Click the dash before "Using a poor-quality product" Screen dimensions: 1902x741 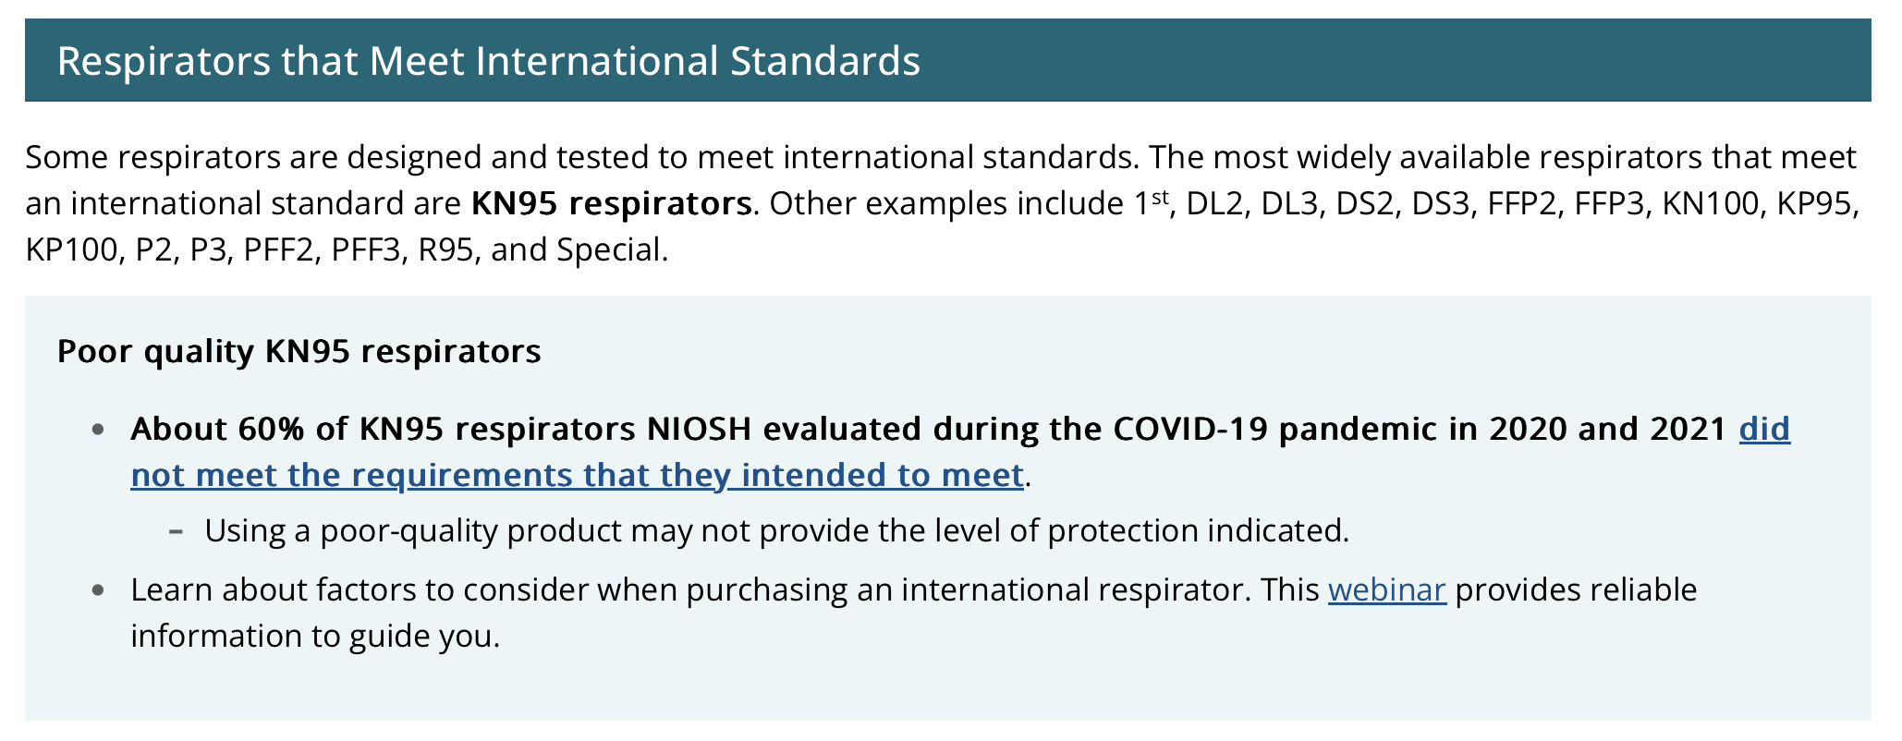tap(176, 531)
